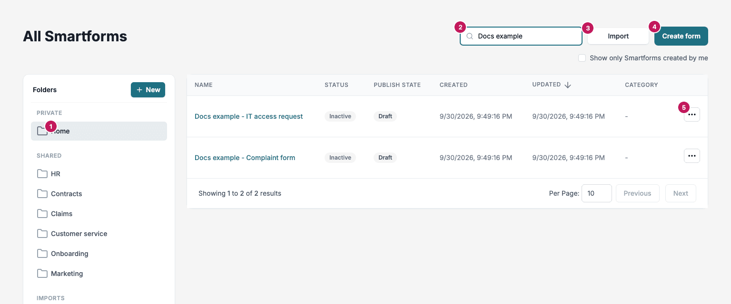Screen dimensions: 731x304
Task: Click the Per Page input field
Action: click(x=597, y=193)
